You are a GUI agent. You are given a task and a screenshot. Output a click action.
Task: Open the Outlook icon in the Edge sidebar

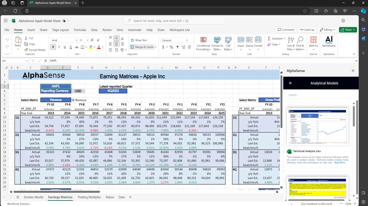363,38
